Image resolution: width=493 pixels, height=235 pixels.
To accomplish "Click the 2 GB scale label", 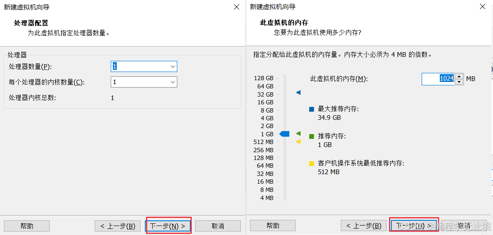I will (267, 126).
